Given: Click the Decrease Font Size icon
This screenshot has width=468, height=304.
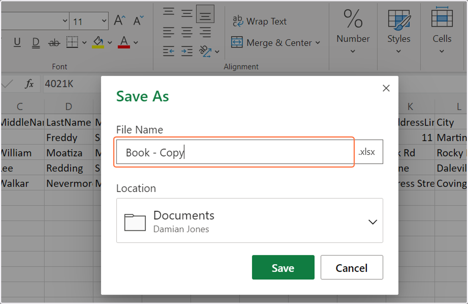Looking at the screenshot, I should coord(138,20).
